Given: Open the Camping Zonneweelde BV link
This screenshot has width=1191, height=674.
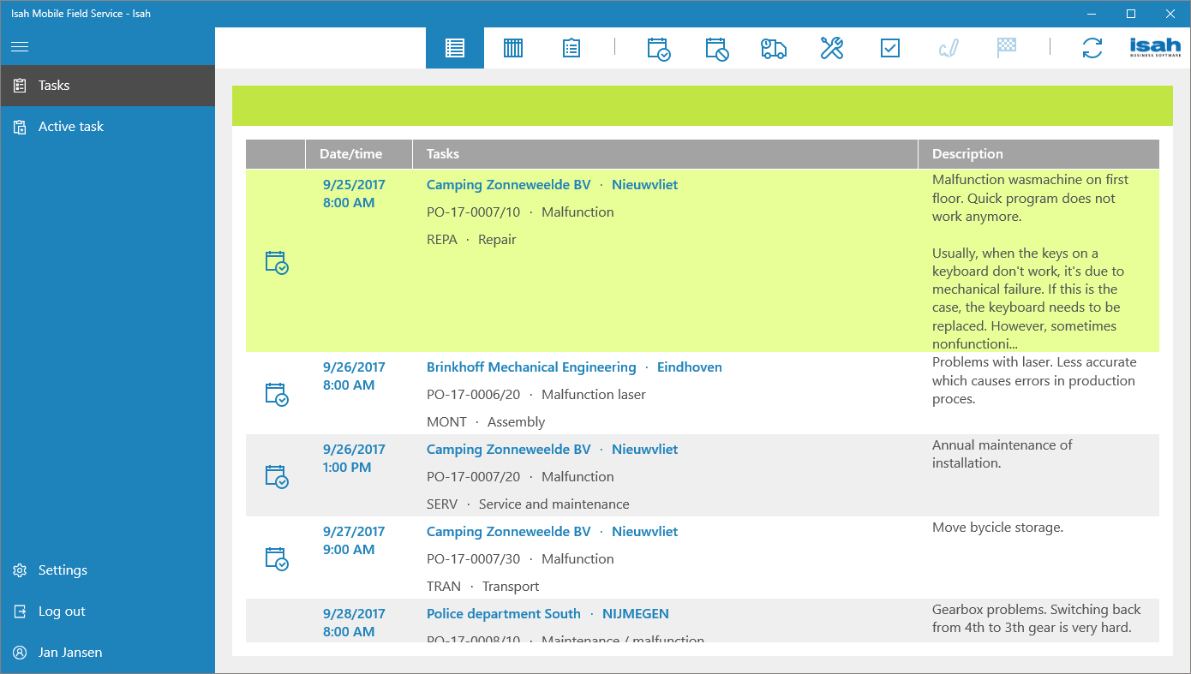Looking at the screenshot, I should click(508, 184).
